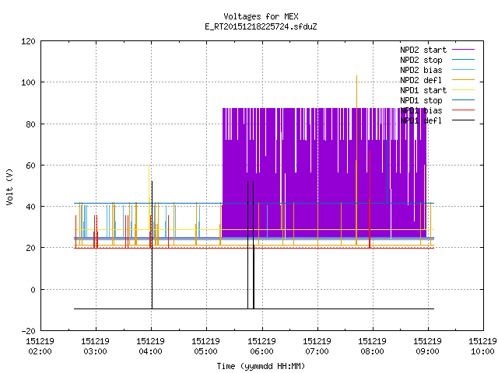The image size is (498, 373).
Task: Click the x-axis tick label 151219 05:00
Action: [205, 347]
